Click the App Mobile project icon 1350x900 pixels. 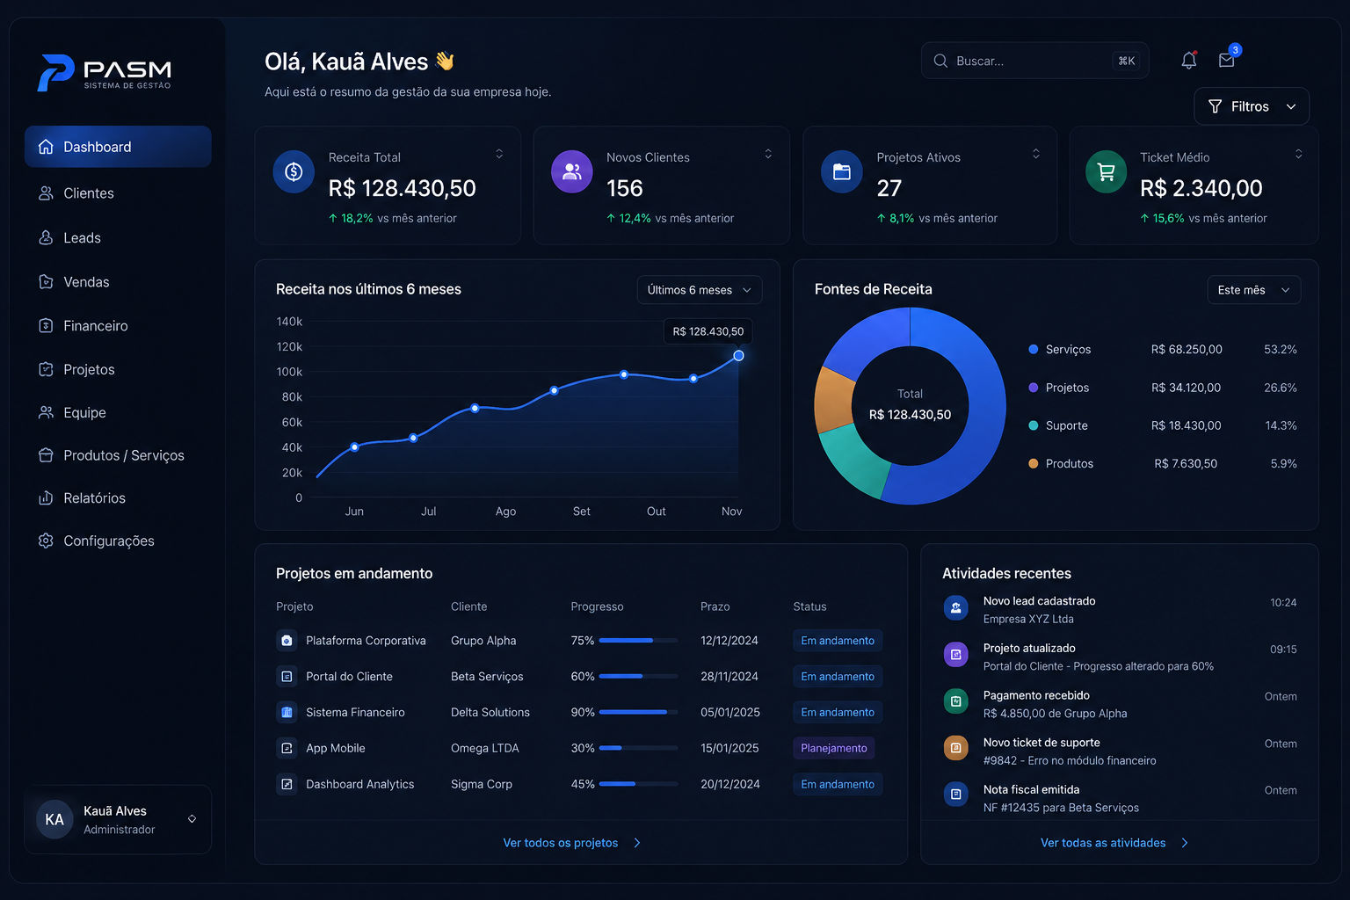[287, 749]
